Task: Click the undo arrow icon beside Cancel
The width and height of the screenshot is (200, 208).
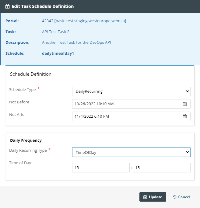Action: [175, 197]
